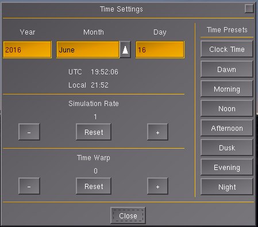
Task: Choose the Noon time preset
Action: pos(227,108)
